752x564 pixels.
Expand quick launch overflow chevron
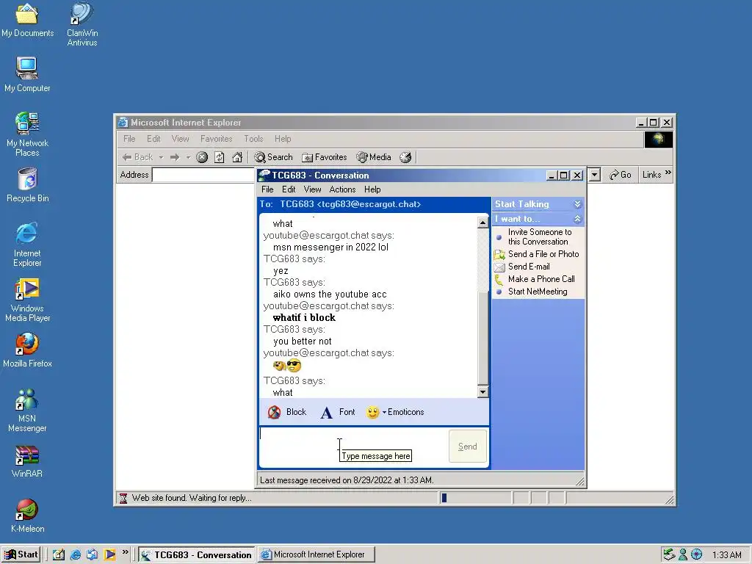[x=125, y=552]
